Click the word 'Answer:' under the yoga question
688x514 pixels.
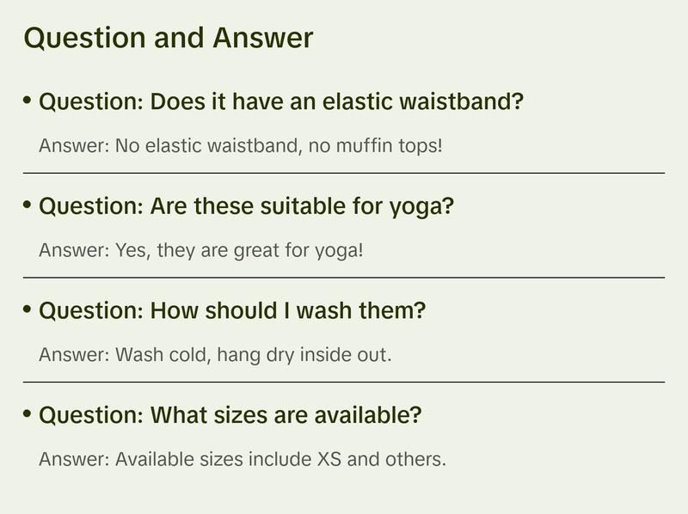pyautogui.click(x=74, y=250)
